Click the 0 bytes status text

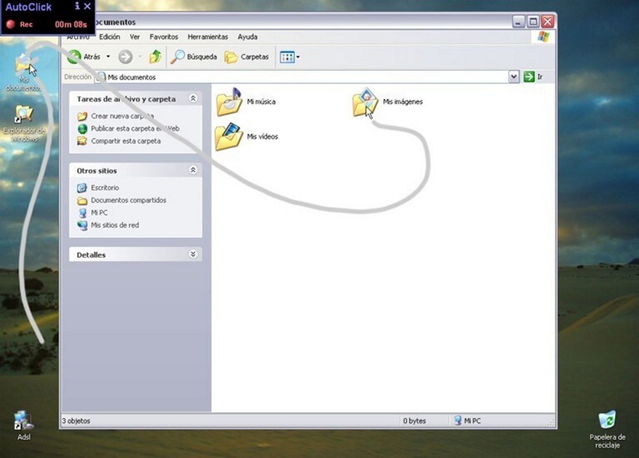(415, 421)
